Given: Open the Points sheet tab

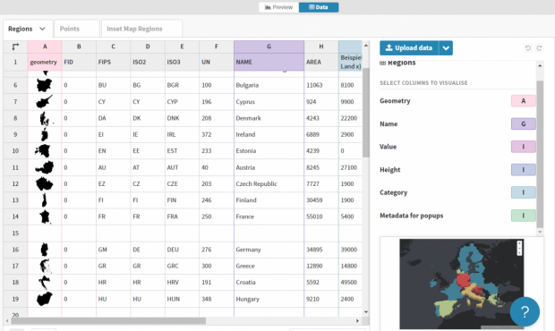Looking at the screenshot, I should click(x=76, y=29).
